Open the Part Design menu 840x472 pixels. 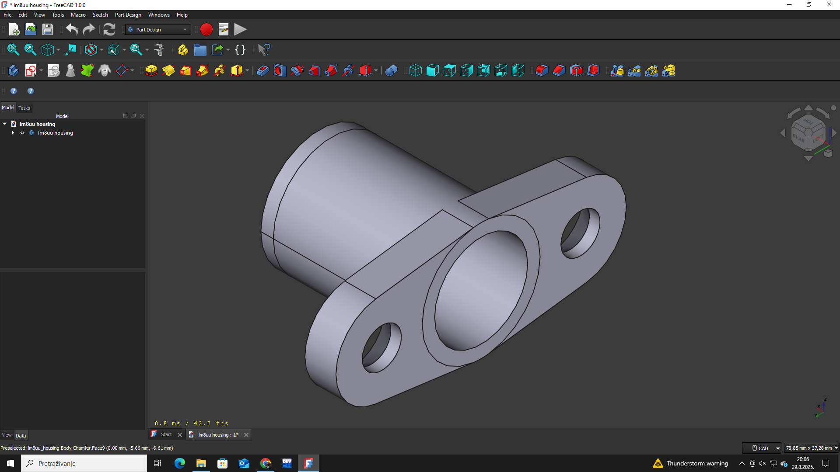click(x=128, y=15)
